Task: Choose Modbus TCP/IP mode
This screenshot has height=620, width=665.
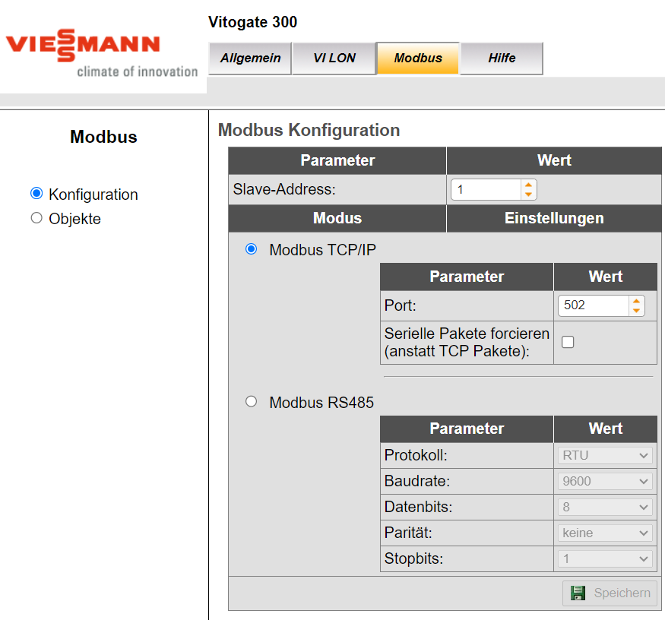Action: [x=251, y=249]
